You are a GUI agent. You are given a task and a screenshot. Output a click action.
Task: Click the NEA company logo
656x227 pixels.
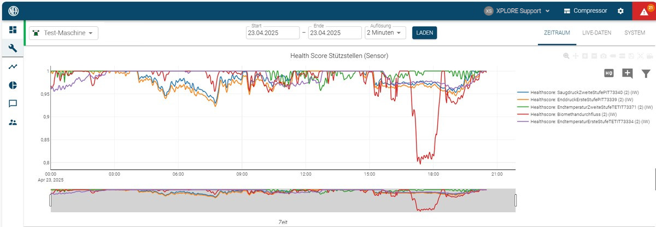click(x=14, y=10)
